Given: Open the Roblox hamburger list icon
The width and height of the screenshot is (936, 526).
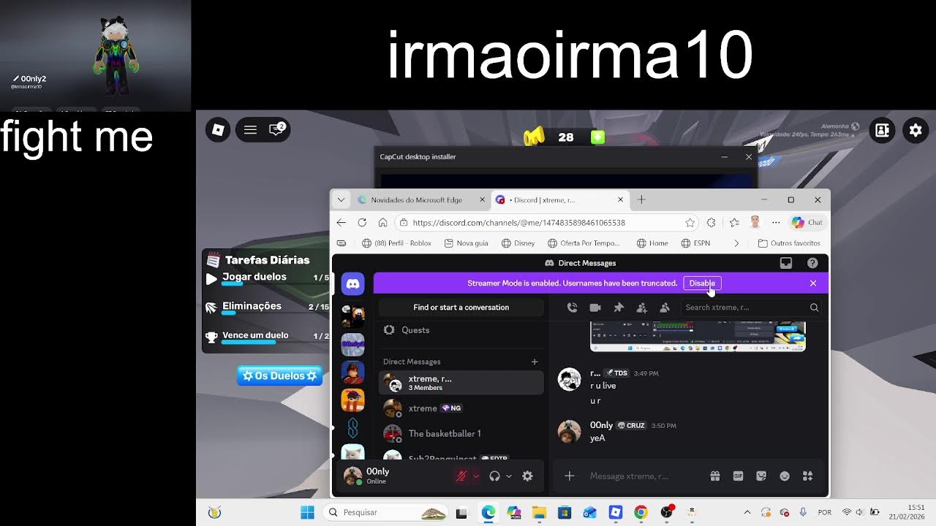Looking at the screenshot, I should [250, 130].
